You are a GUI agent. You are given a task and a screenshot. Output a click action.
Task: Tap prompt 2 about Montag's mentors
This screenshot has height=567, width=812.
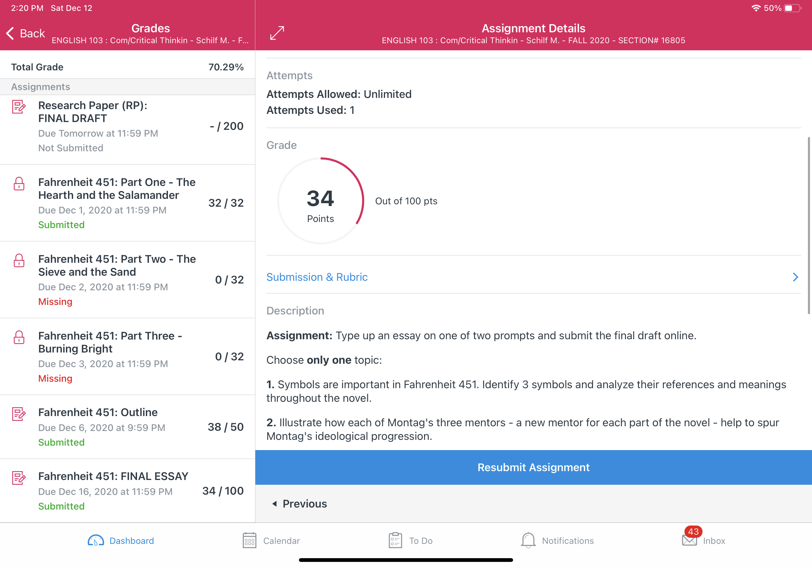(x=523, y=429)
